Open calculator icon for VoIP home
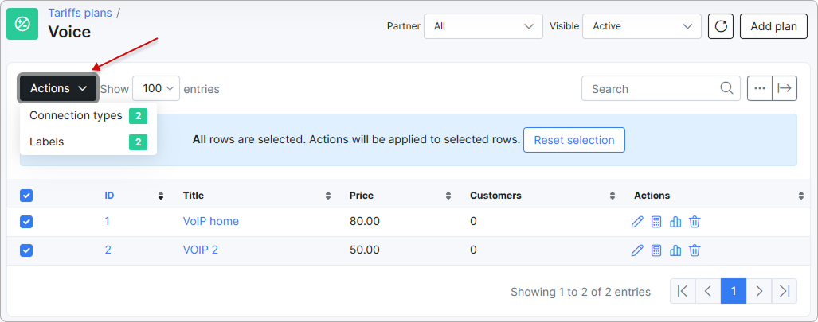The image size is (818, 322). pyautogui.click(x=656, y=222)
